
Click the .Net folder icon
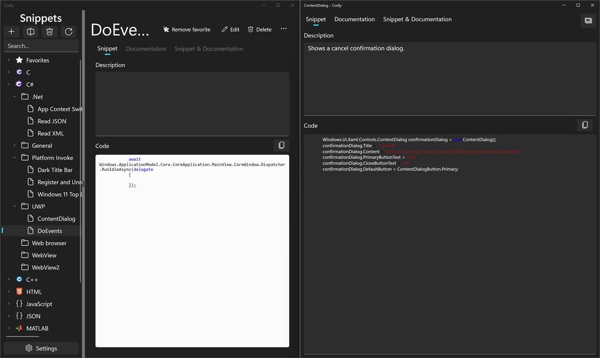click(x=25, y=96)
